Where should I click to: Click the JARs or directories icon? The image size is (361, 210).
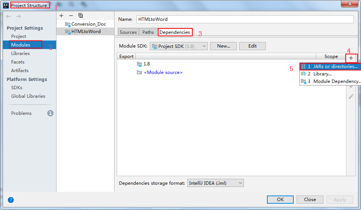[x=303, y=66]
